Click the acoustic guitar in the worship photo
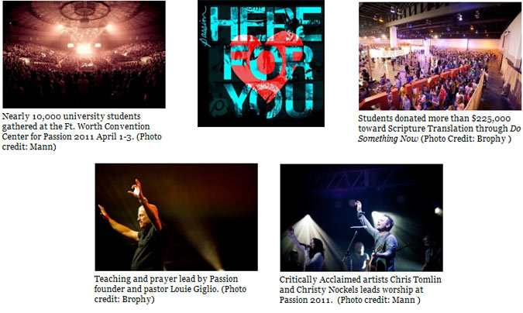Viewport: 523px width, 313px height. [377, 260]
